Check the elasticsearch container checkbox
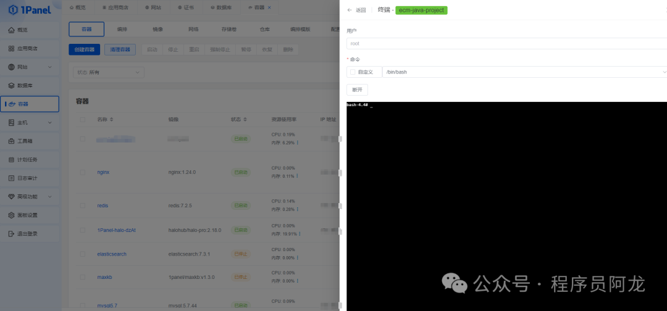 [x=83, y=254]
